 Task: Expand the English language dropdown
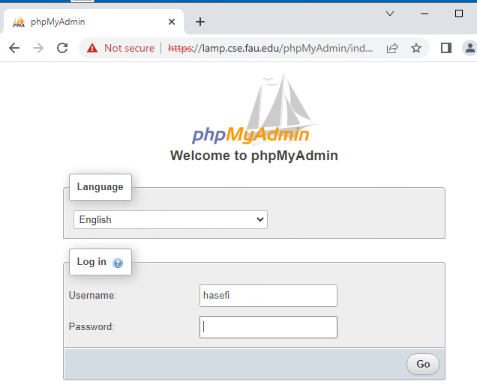coord(170,219)
